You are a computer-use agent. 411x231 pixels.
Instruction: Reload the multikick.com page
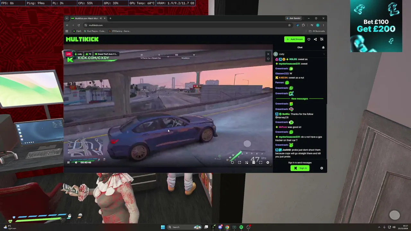(x=79, y=25)
